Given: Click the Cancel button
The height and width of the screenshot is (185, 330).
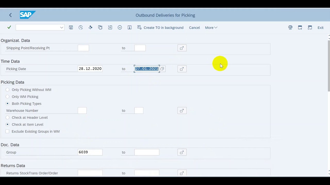Looking at the screenshot, I should tap(194, 27).
